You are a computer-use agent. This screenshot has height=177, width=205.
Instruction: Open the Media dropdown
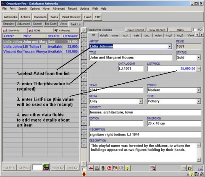coord(141,101)
